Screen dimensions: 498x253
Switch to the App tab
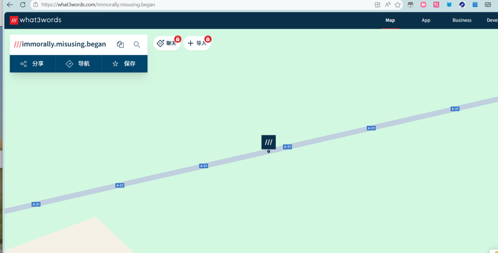tap(426, 20)
